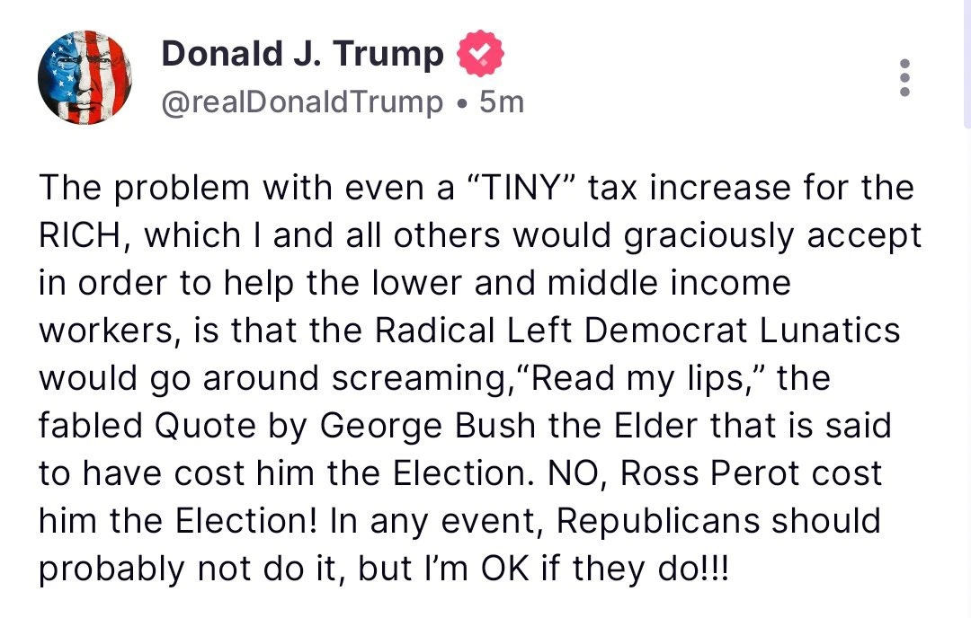Click the phrase "fabled Quote" in the post
971x618 pixels.
point(142,425)
